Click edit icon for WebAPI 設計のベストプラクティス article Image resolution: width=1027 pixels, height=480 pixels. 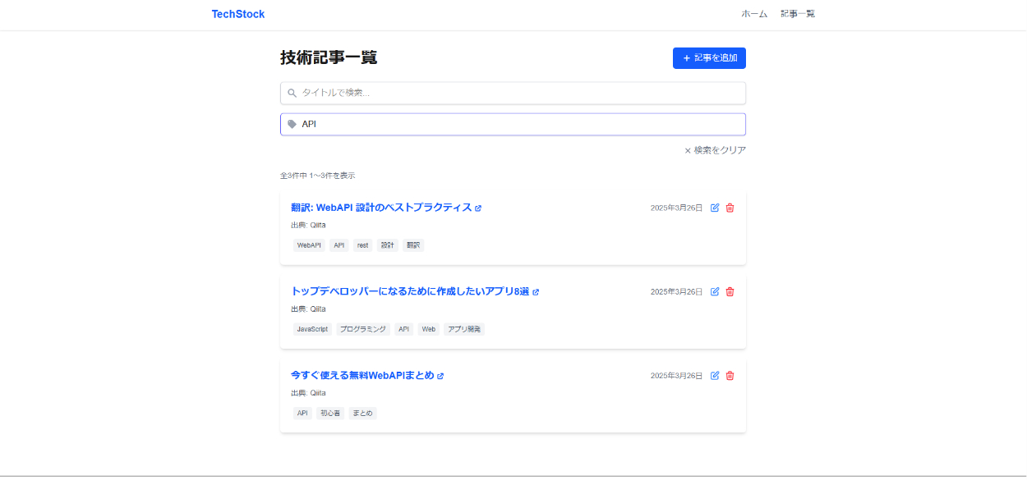(x=715, y=208)
